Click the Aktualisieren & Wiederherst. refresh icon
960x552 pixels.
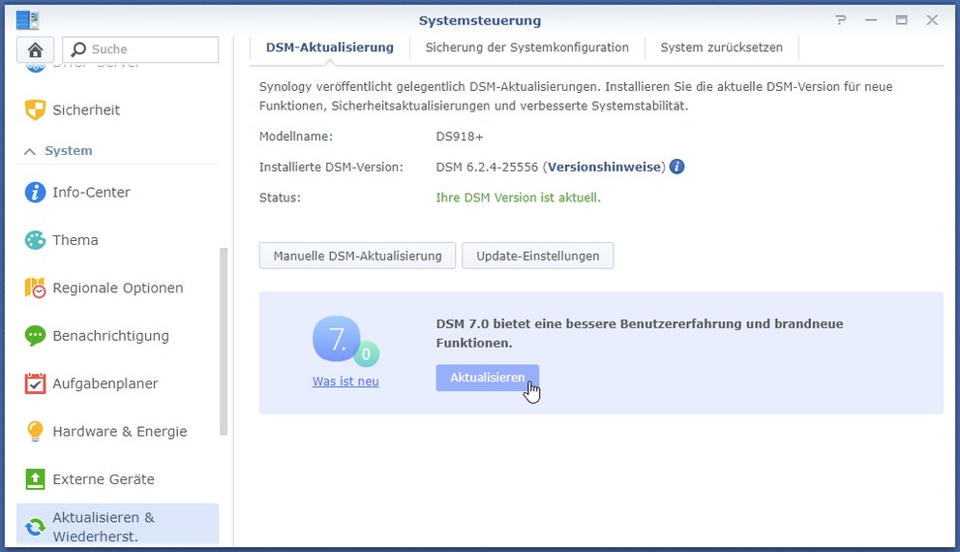[35, 527]
